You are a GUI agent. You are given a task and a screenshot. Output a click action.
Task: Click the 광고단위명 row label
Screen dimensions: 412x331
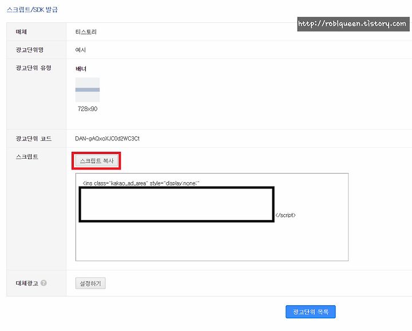30,50
